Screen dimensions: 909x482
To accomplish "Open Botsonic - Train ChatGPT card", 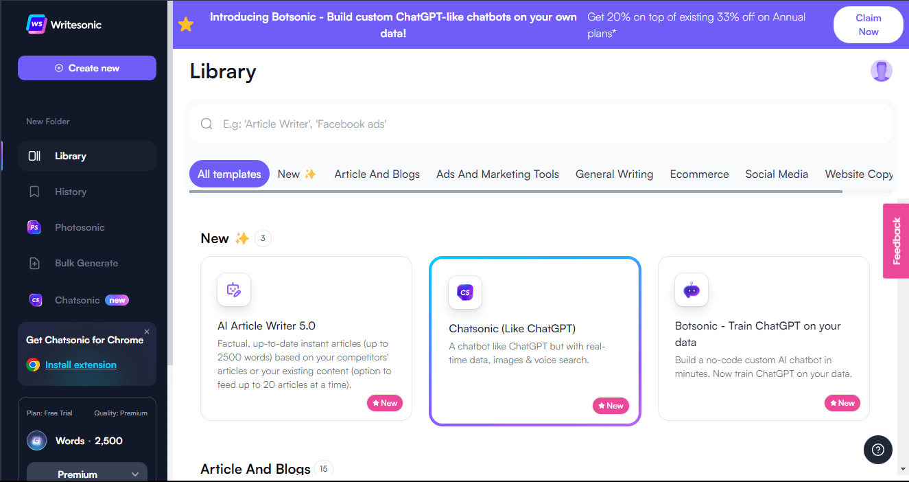I will [x=764, y=338].
